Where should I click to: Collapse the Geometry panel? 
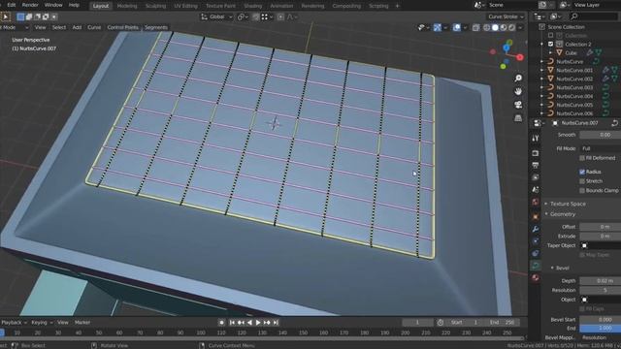coord(563,214)
